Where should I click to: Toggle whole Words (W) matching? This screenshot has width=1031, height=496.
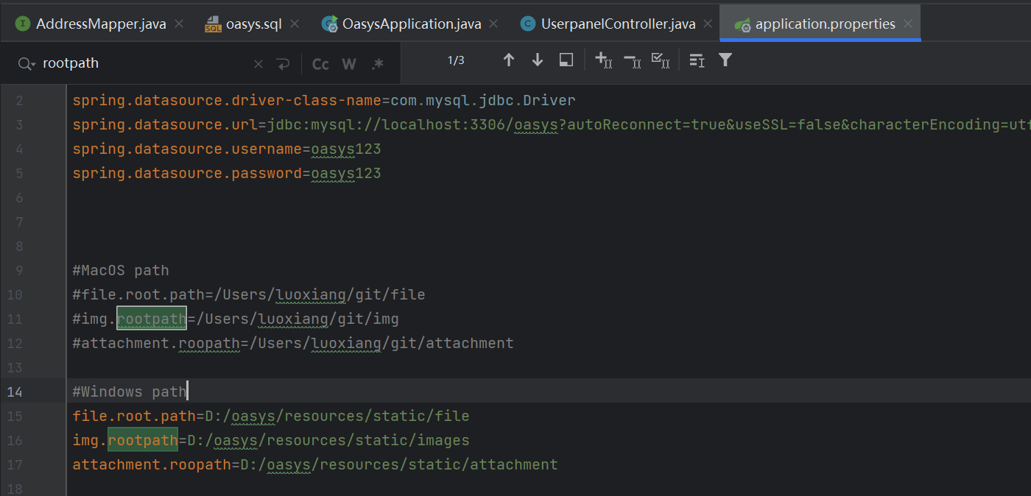tap(349, 64)
